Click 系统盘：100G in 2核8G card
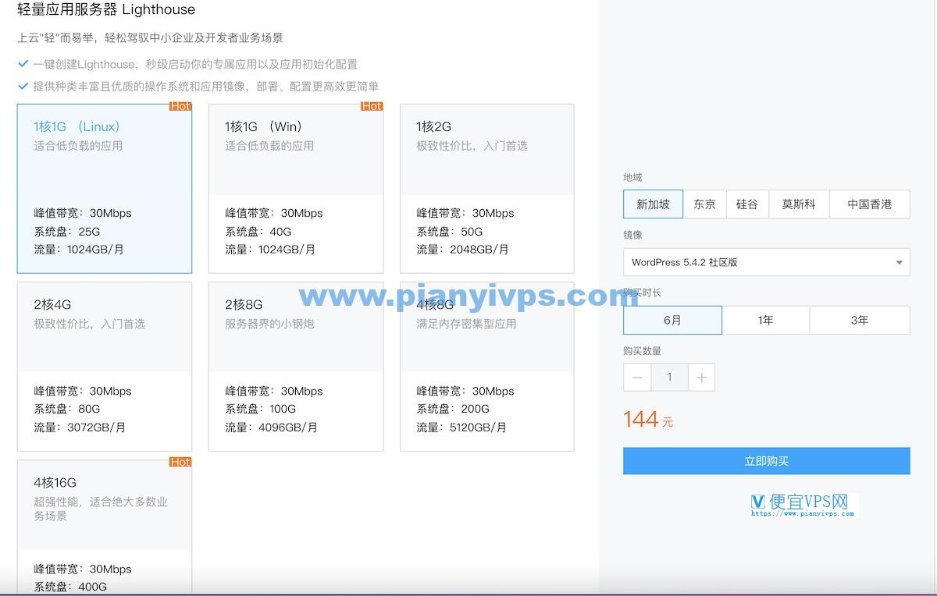 (x=261, y=409)
